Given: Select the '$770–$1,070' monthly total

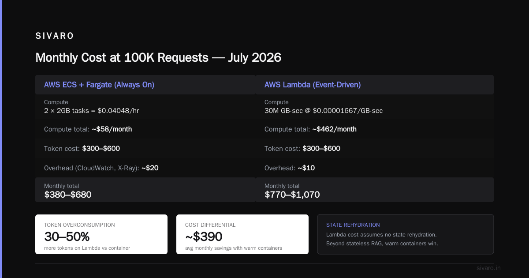Looking at the screenshot, I should 292,195.
